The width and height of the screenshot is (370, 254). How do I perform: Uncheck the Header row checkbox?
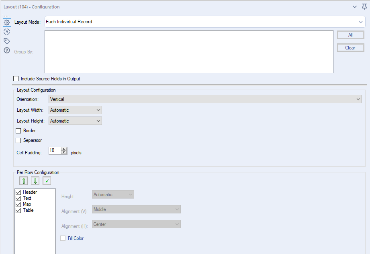[18, 192]
